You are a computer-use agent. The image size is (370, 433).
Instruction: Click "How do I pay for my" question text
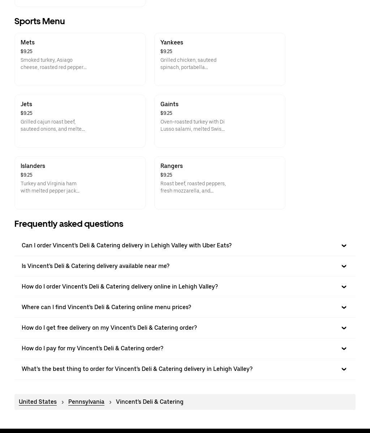(x=92, y=348)
